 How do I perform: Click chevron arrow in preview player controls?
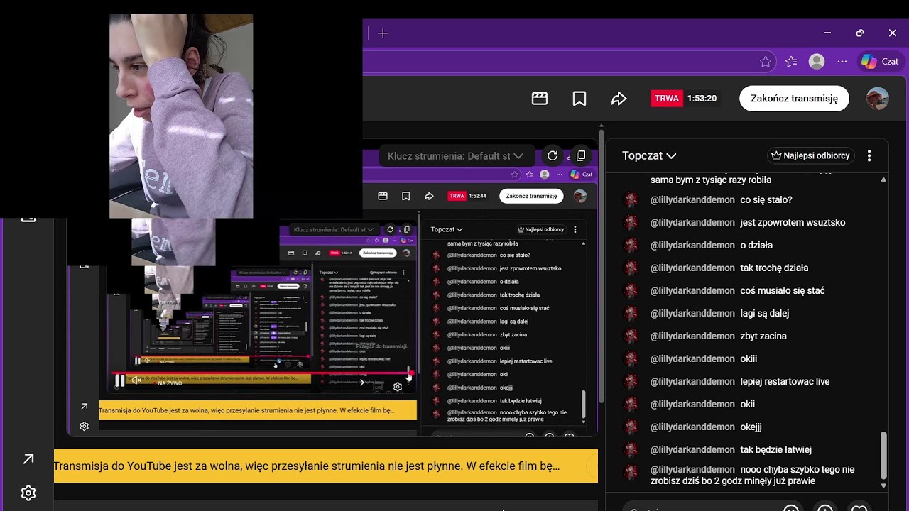[362, 383]
